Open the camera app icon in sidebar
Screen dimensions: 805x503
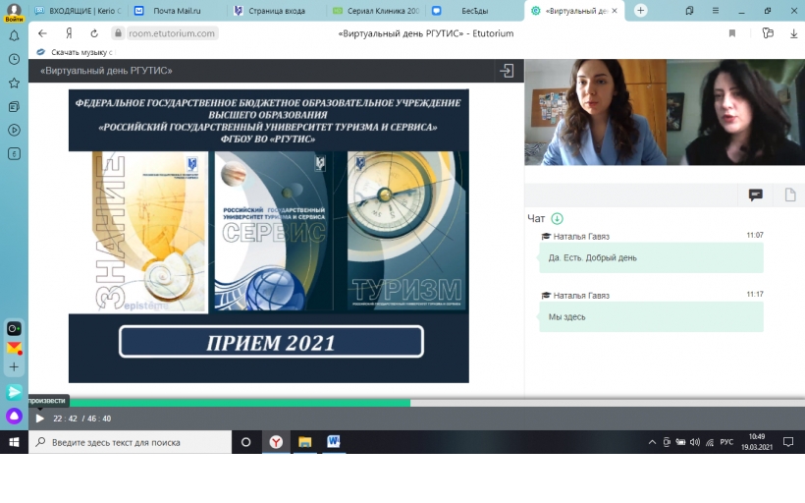(x=14, y=328)
